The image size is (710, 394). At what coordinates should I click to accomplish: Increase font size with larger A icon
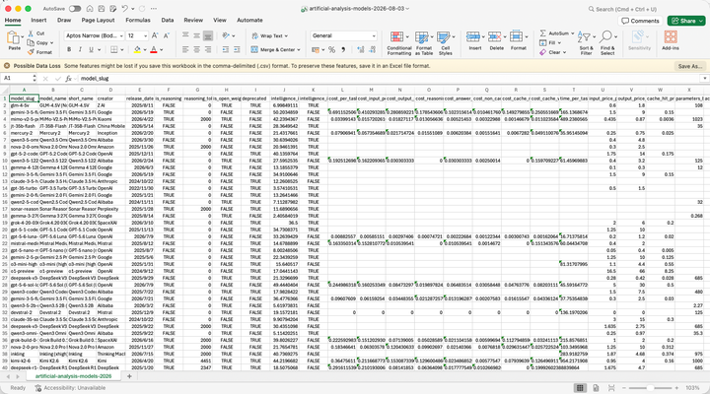click(155, 35)
